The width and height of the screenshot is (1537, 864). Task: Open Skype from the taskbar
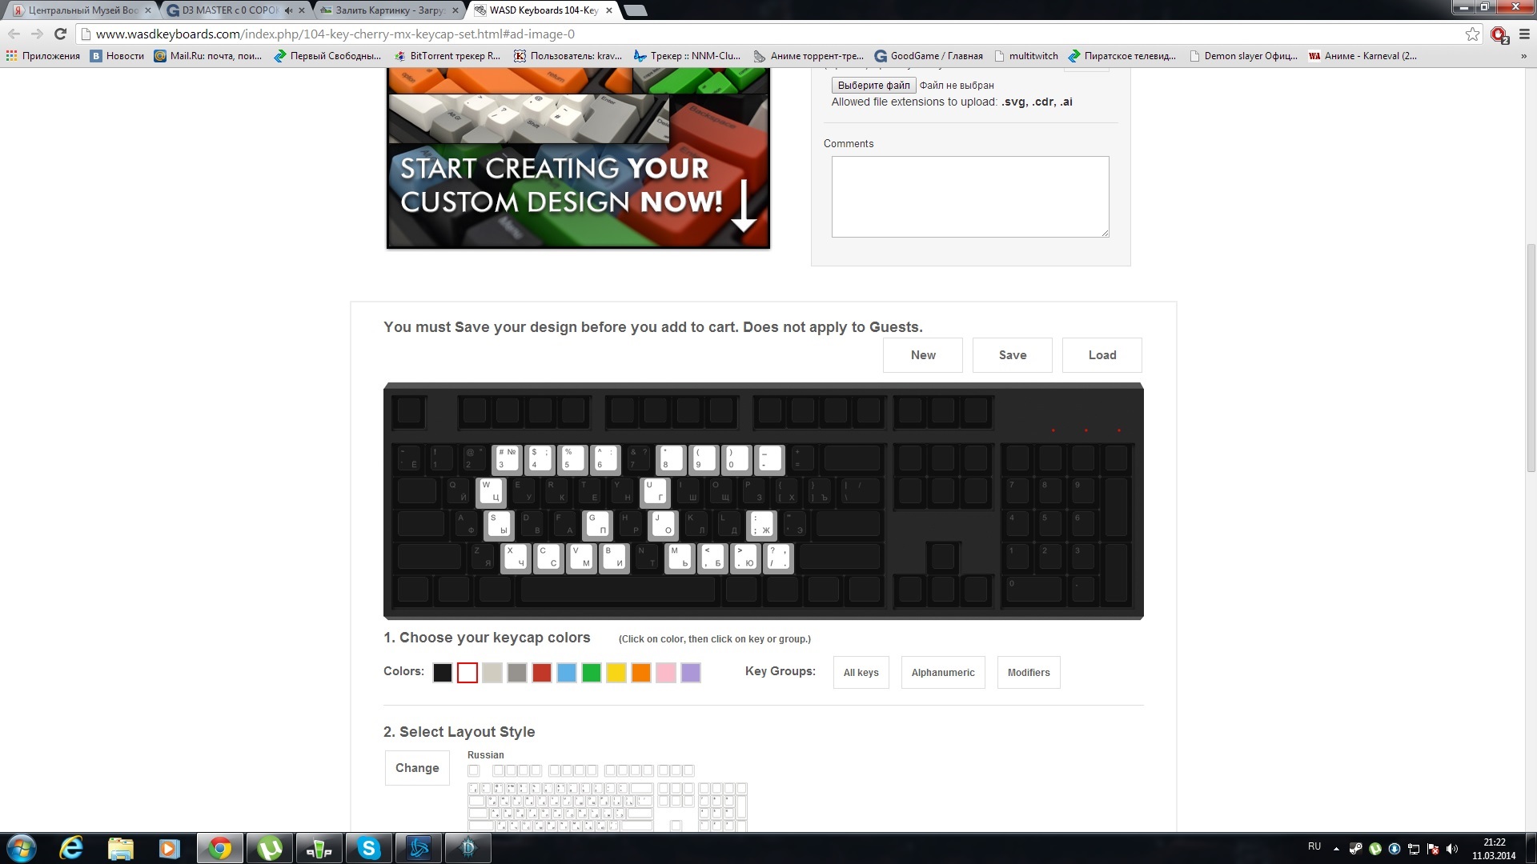click(368, 848)
